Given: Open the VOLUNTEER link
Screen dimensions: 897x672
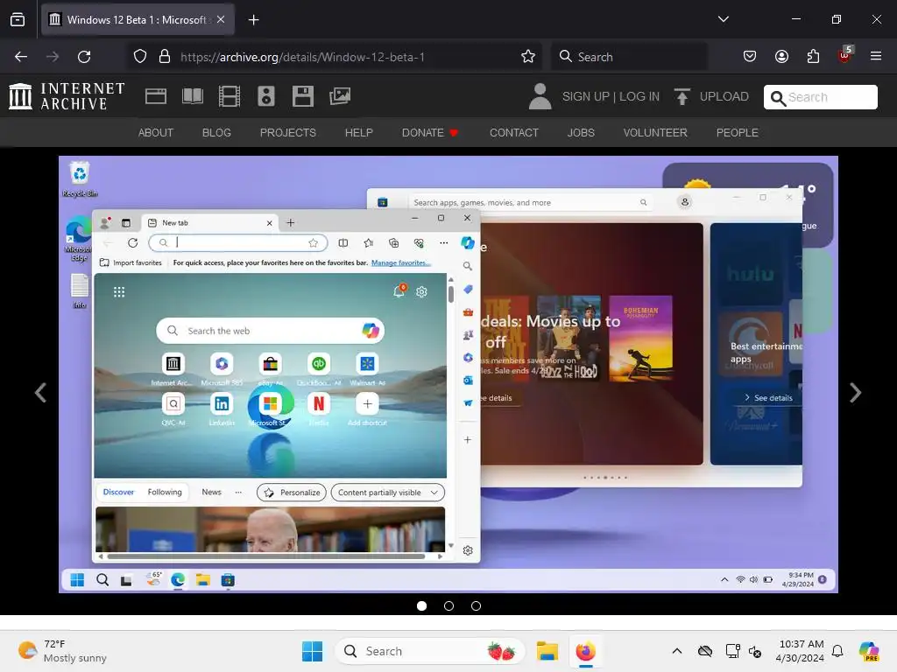Looking at the screenshot, I should (655, 133).
